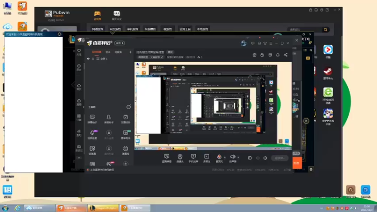Viewport: 377px width, 212px height.
Task: Click the Pubwin orange search magnifier
Action: point(326,30)
